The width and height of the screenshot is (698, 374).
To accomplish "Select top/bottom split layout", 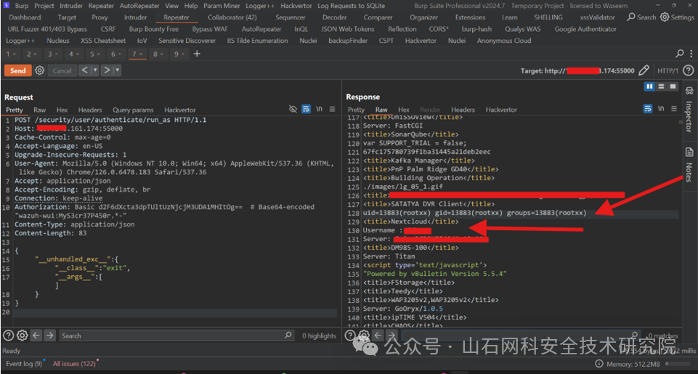I will (661, 86).
